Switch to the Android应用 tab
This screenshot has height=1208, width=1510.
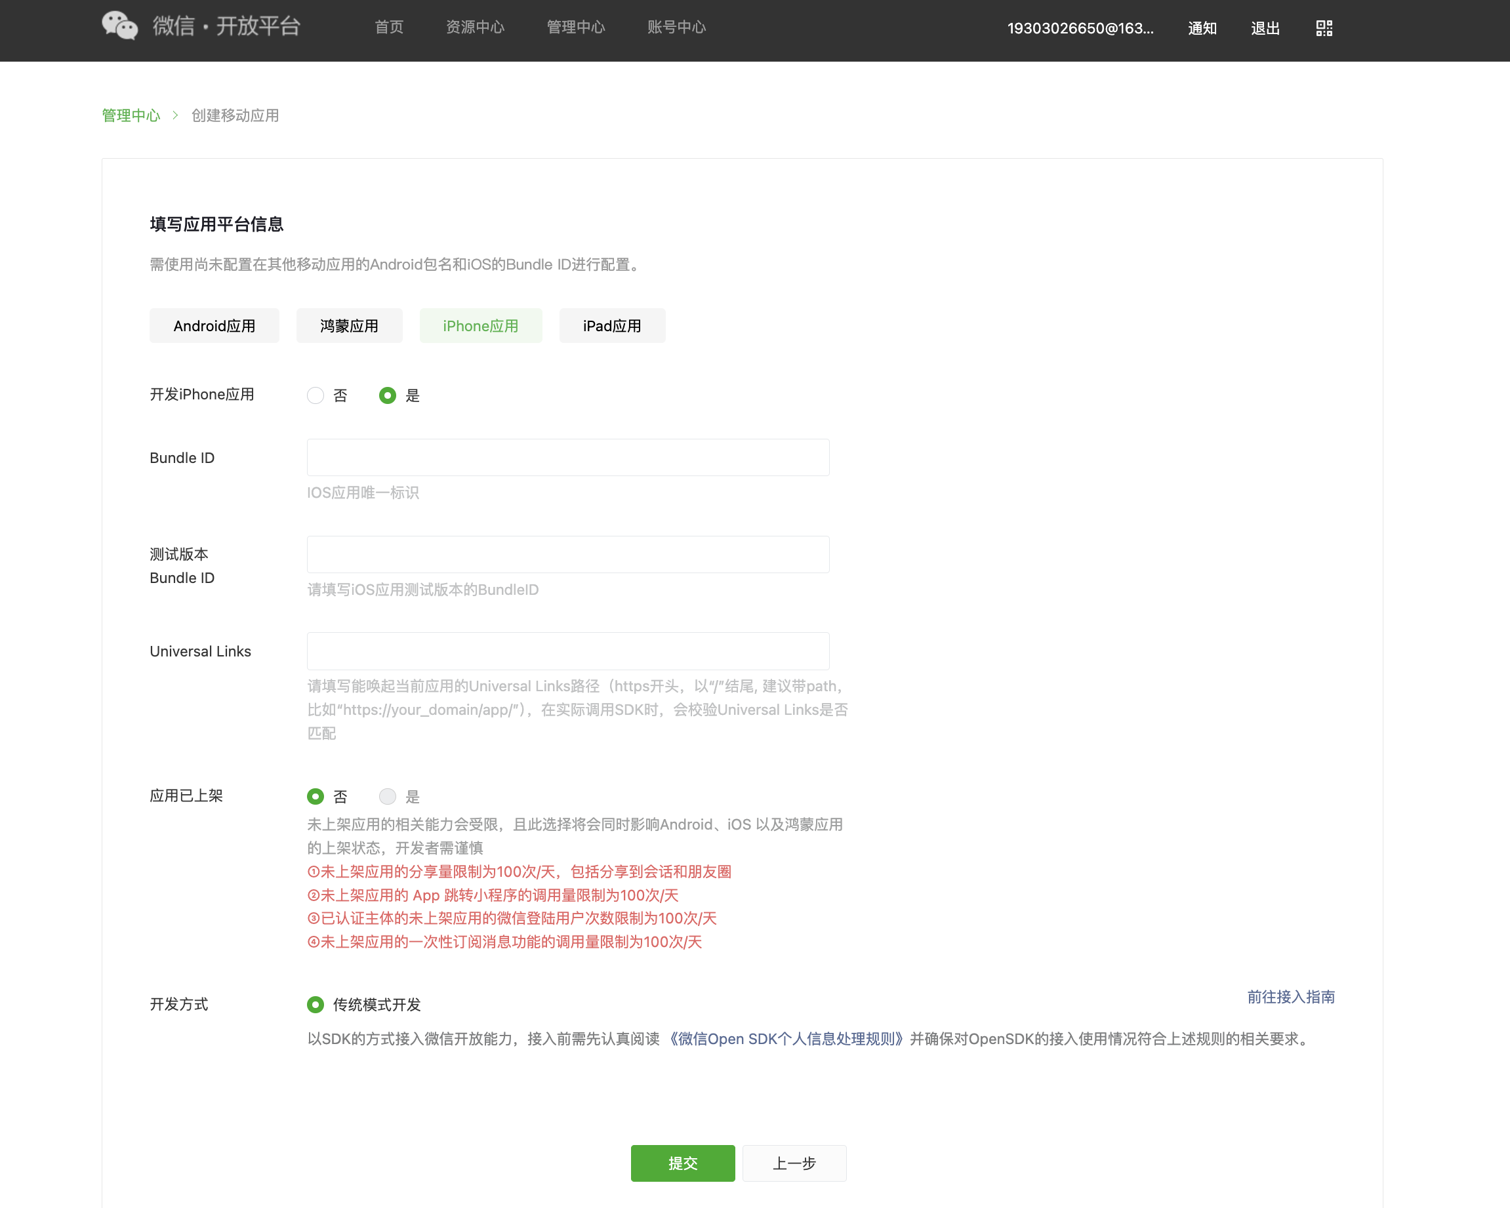coord(214,326)
